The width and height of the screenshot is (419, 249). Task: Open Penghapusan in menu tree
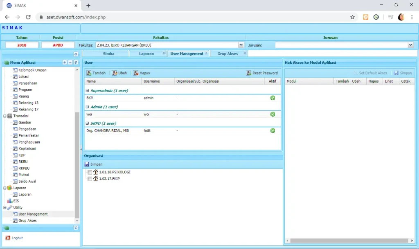click(29, 142)
